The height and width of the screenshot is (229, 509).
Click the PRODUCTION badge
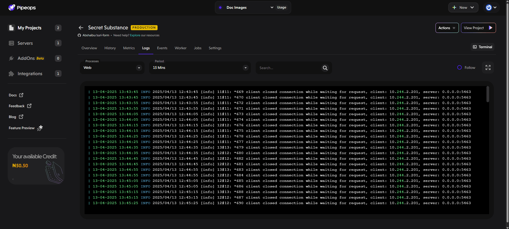144,28
